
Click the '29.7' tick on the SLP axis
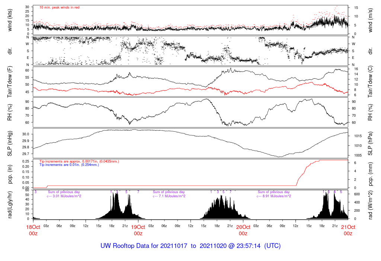tap(26, 154)
